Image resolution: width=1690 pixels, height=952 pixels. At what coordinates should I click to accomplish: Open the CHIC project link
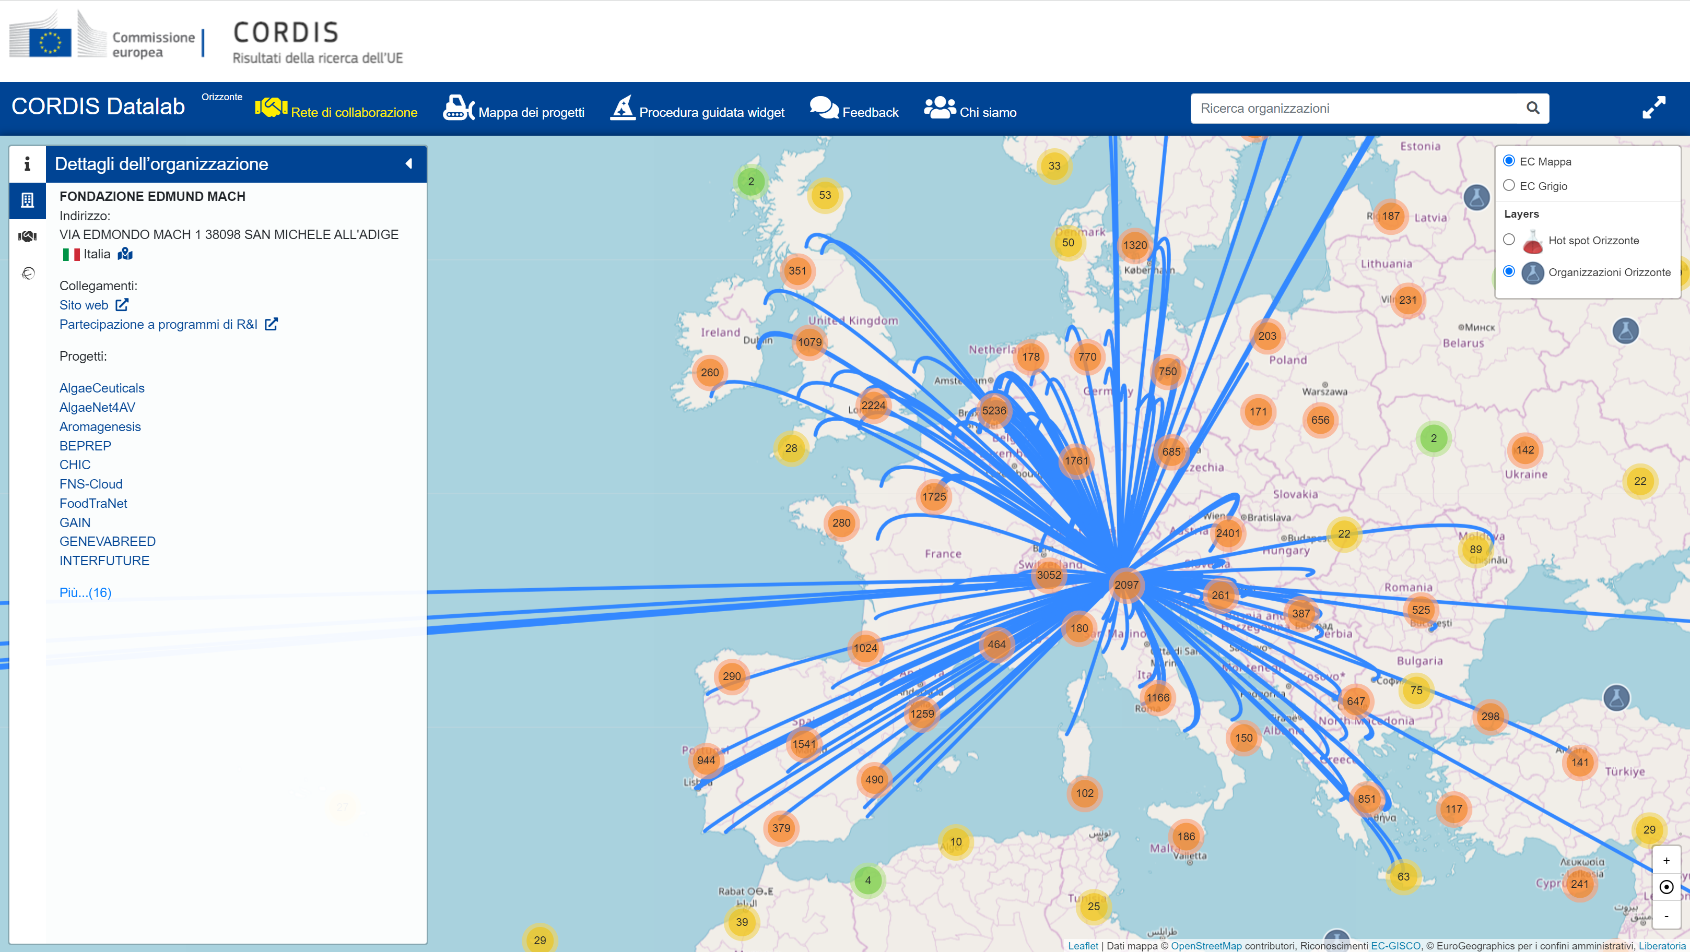75,465
